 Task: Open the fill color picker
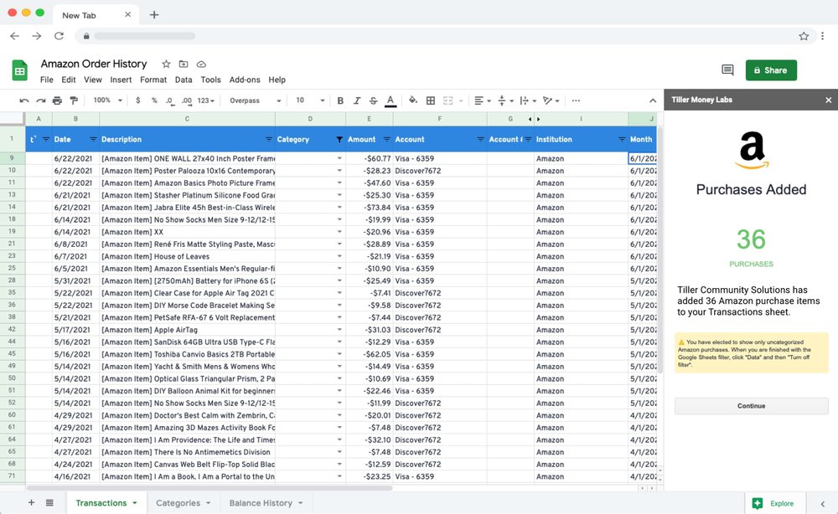click(x=412, y=100)
